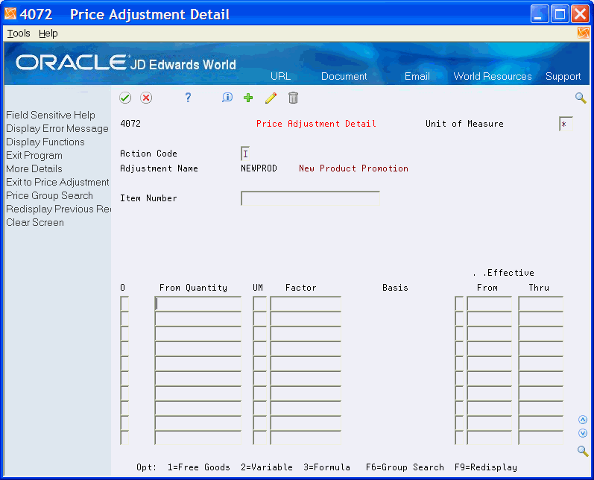Viewport: 594px width, 480px height.
Task: Select Field Sensitive Help
Action: point(51,115)
